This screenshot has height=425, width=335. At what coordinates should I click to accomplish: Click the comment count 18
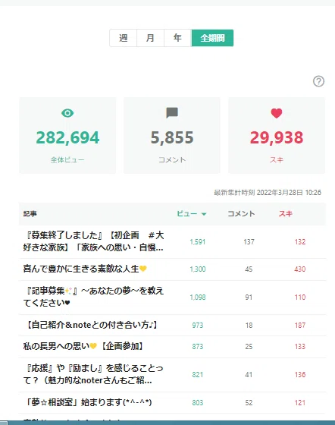[x=249, y=326]
